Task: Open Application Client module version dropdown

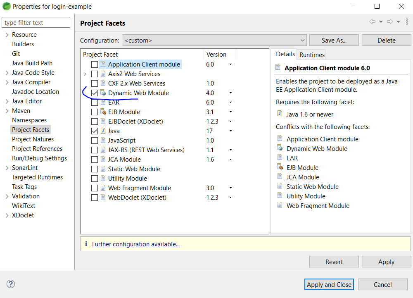Action: pyautogui.click(x=230, y=64)
